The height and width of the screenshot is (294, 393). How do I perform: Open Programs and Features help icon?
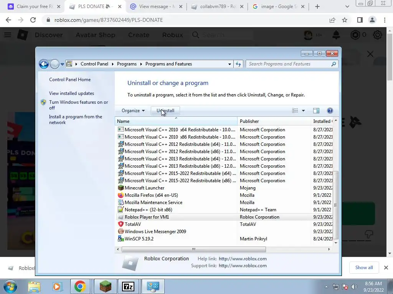[x=330, y=111]
